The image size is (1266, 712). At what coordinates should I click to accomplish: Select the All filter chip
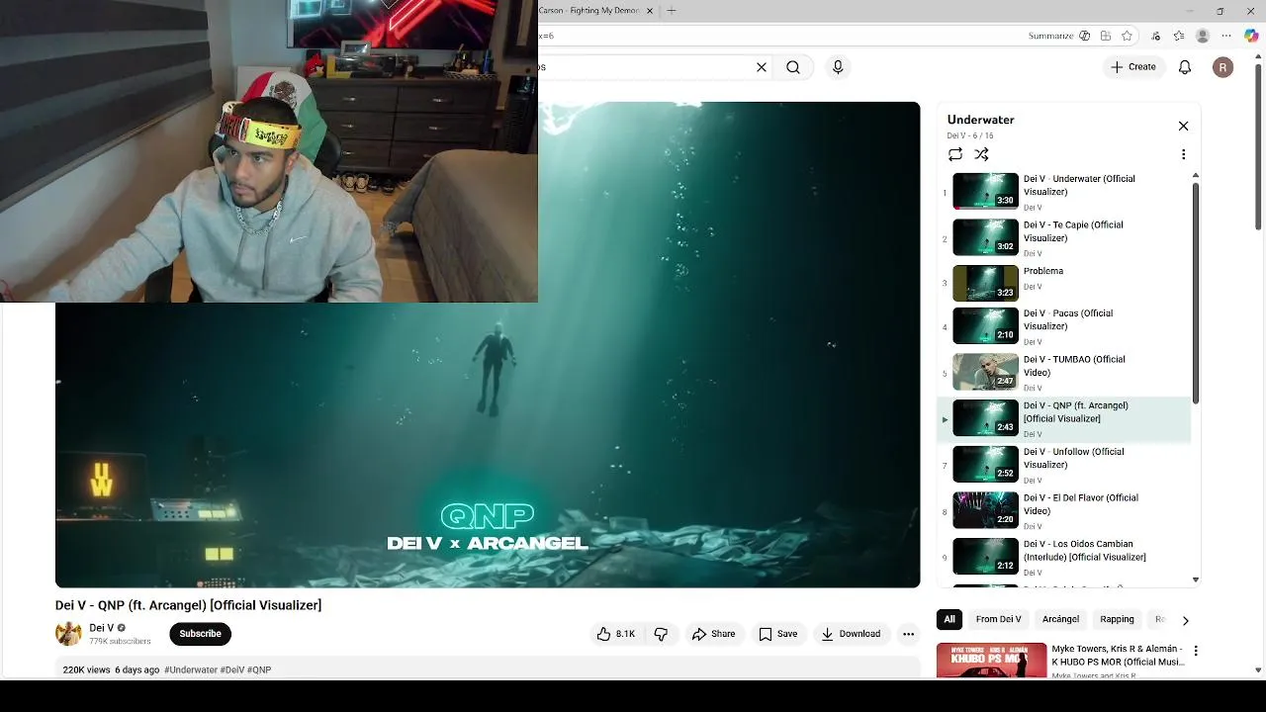pyautogui.click(x=949, y=619)
